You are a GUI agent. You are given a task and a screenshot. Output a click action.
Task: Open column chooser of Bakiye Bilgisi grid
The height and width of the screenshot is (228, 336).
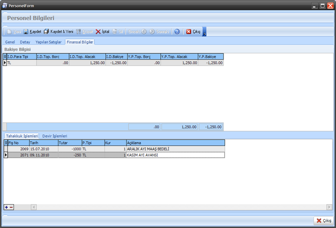(x=5, y=57)
